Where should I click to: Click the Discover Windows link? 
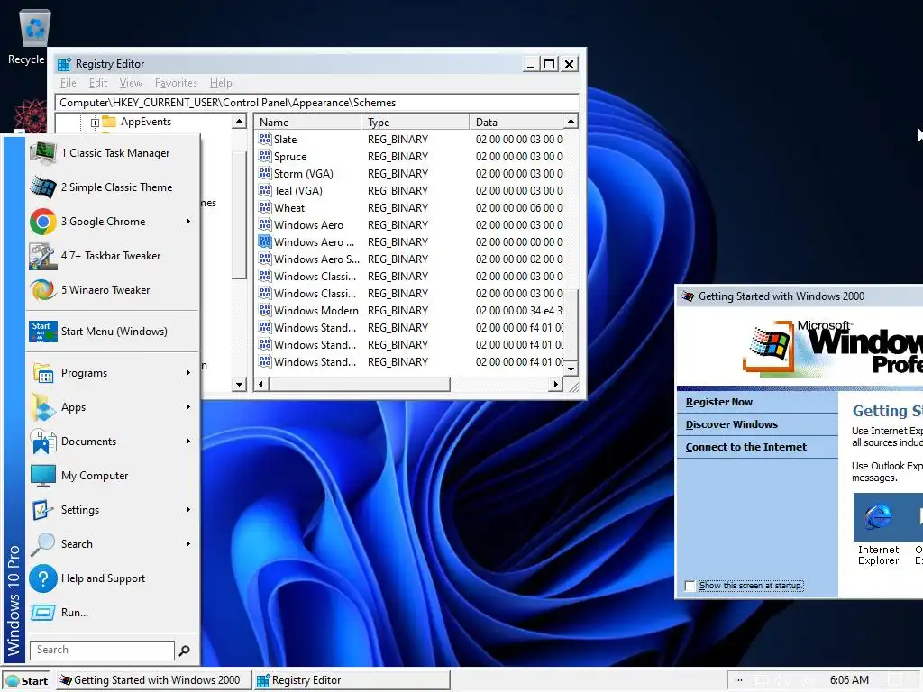pos(731,424)
